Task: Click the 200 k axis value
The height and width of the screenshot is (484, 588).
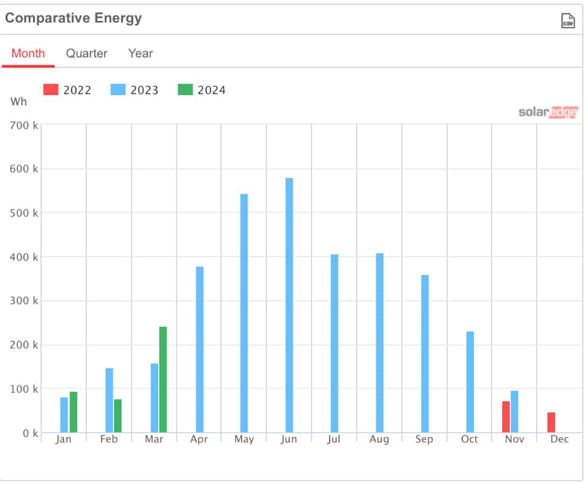Action: coord(24,345)
